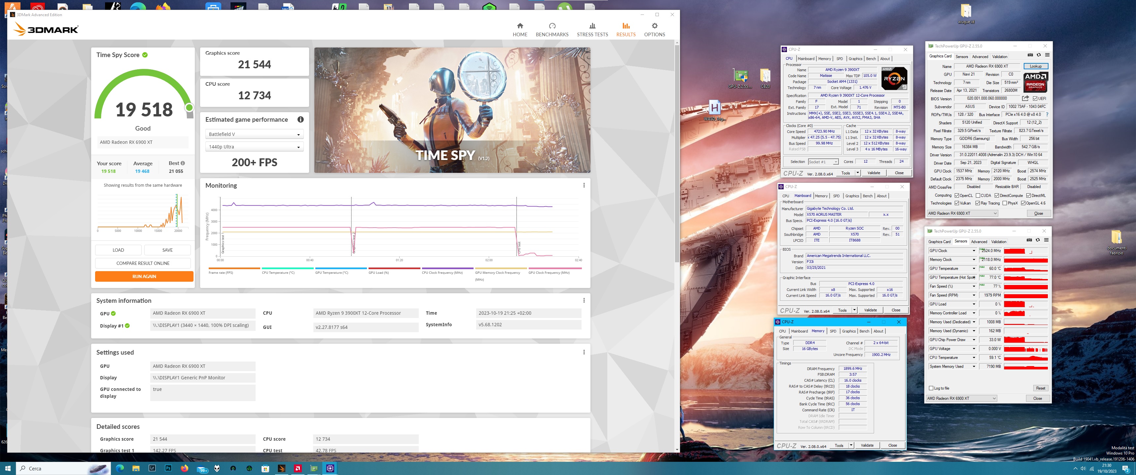Open SPD tab in the CPU-Z Mainboard window
The image size is (1136, 475).
pos(836,196)
